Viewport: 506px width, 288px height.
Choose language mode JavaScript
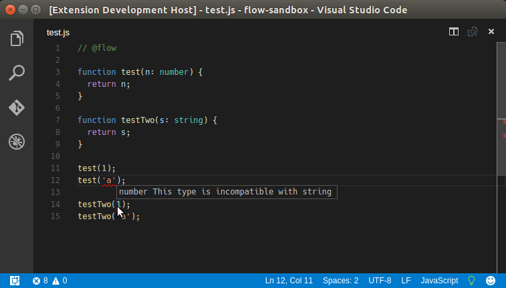[x=440, y=281]
